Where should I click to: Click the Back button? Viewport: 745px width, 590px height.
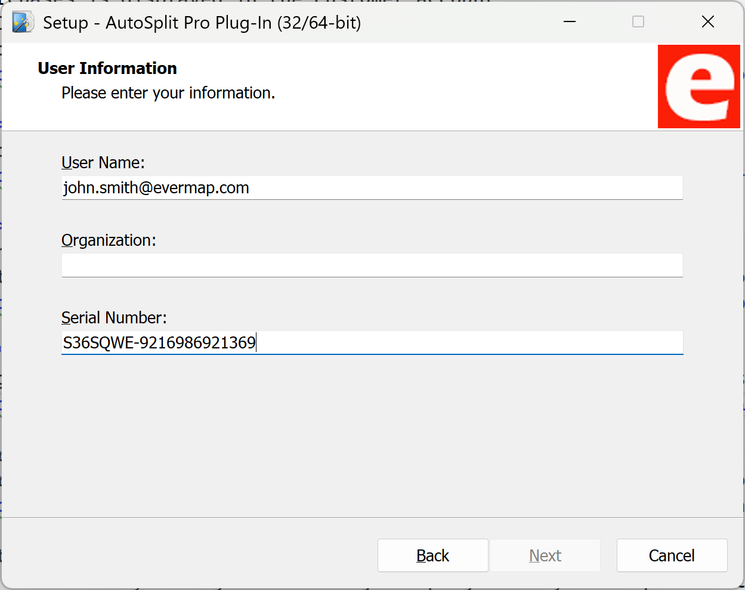tap(432, 555)
